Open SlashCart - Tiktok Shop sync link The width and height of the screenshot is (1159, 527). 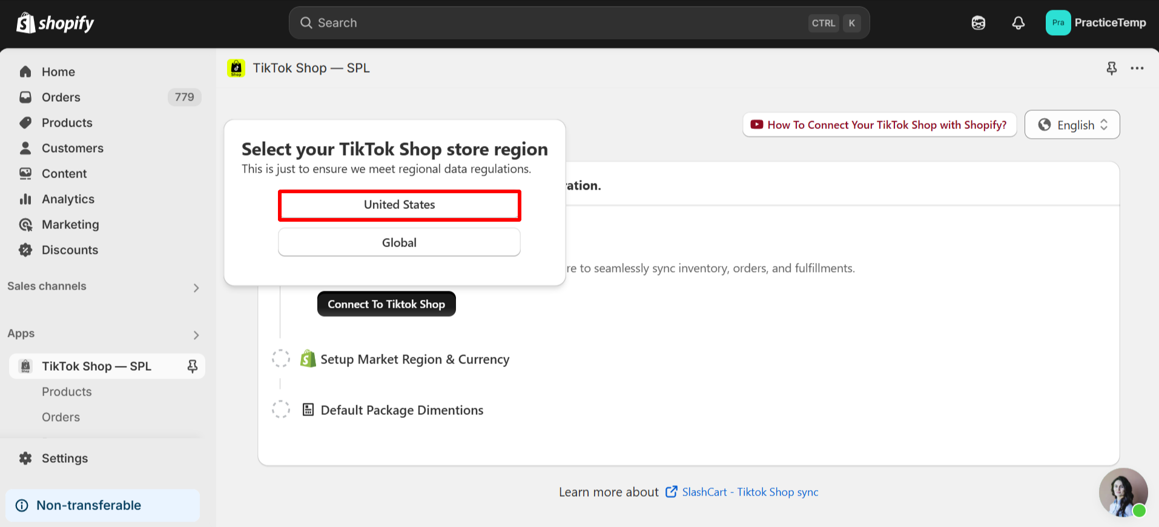pos(750,492)
